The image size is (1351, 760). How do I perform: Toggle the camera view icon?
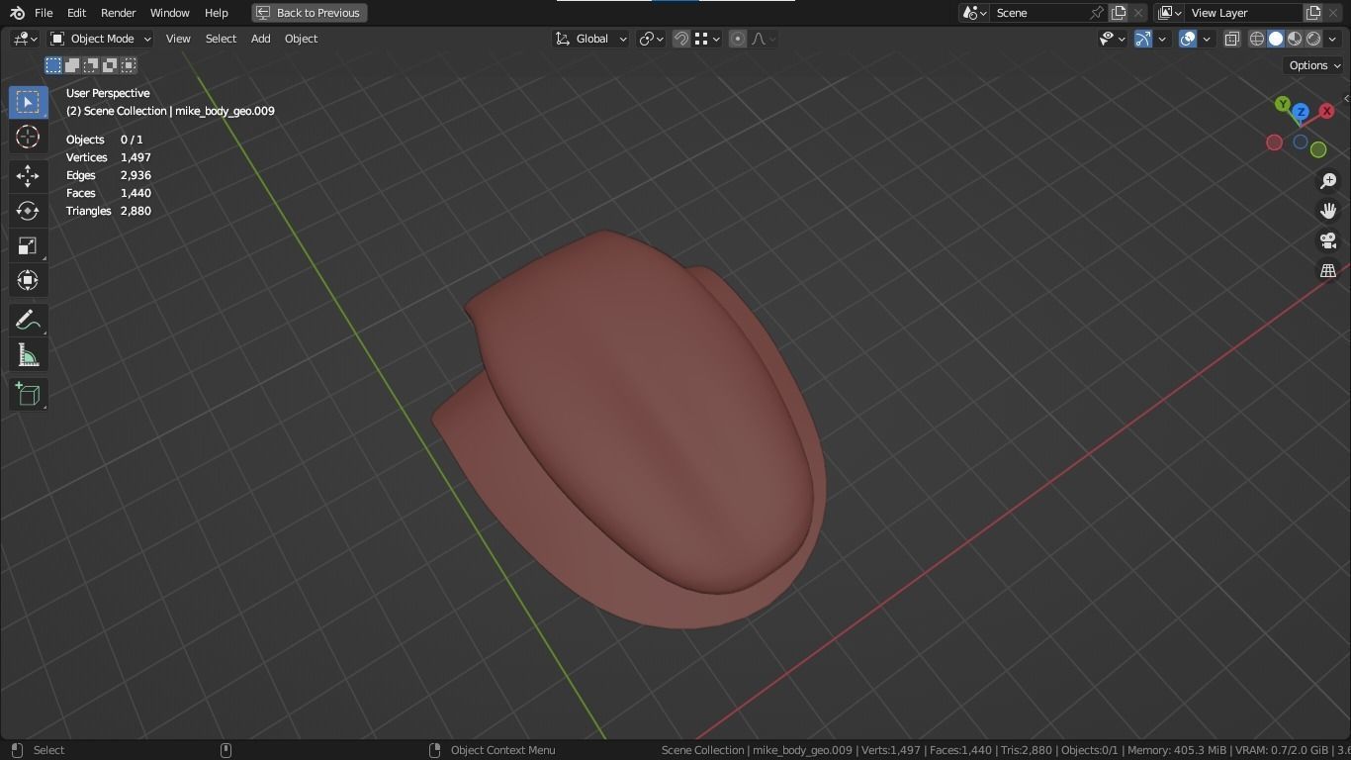1328,240
